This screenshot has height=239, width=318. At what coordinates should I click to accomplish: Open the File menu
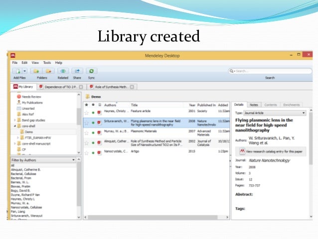click(x=15, y=62)
